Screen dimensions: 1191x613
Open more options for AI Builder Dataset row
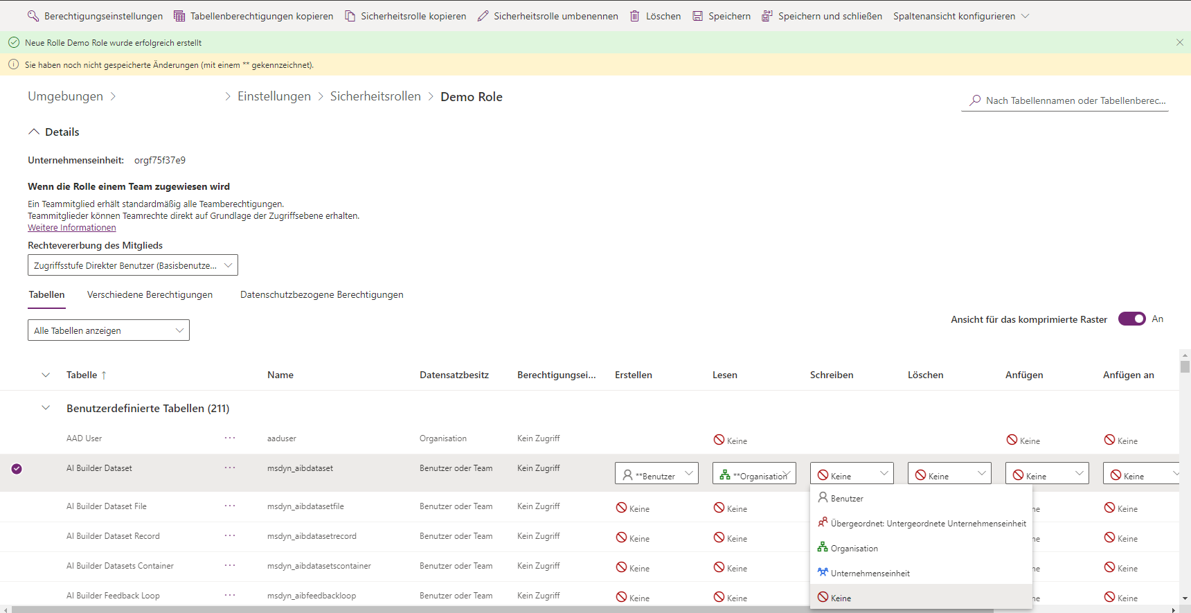pos(230,468)
